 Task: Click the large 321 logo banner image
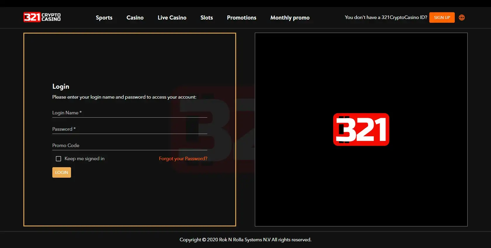point(361,130)
